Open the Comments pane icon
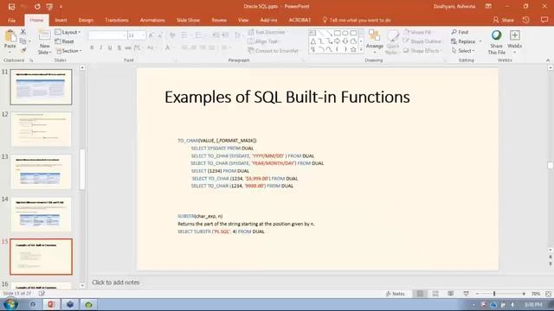554x311 pixels. pyautogui.click(x=544, y=20)
